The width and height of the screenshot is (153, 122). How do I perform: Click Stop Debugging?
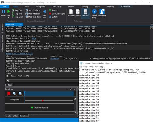coord(57,14)
